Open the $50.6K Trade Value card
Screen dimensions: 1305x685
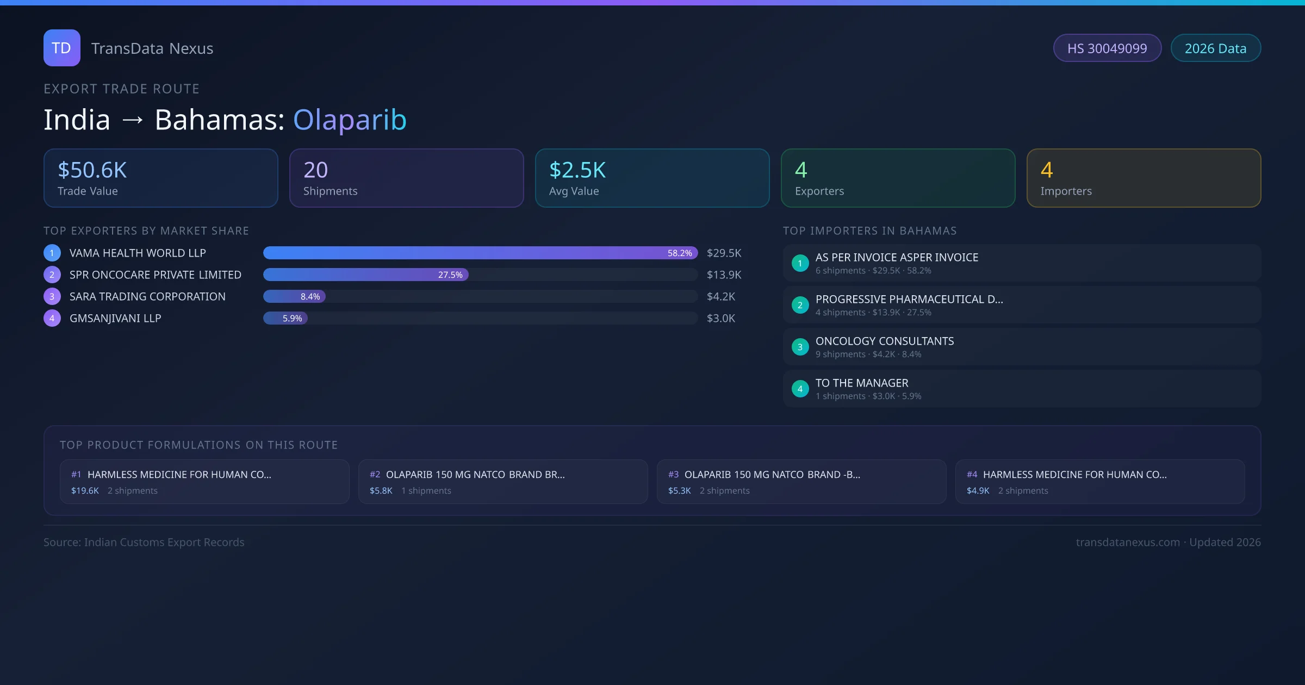160,178
